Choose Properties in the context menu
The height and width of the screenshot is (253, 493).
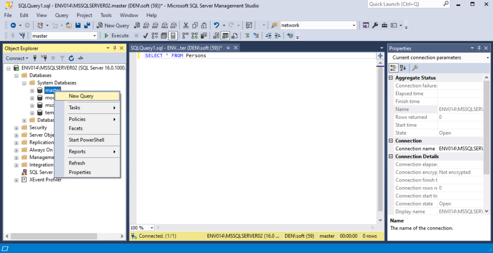(87, 172)
